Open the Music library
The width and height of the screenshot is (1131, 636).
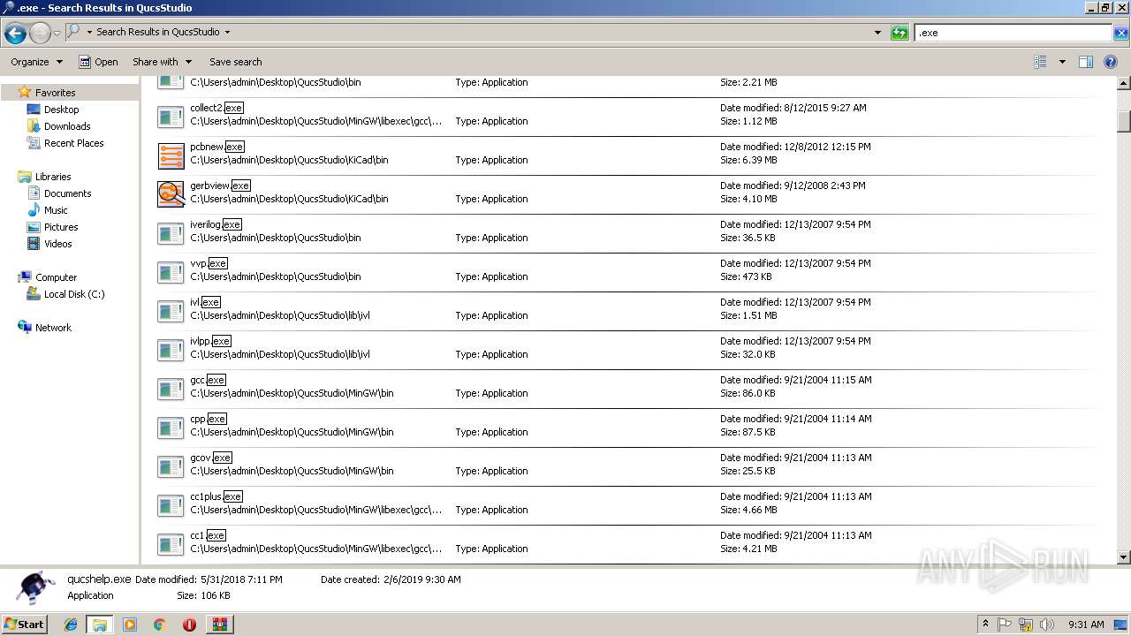(56, 210)
